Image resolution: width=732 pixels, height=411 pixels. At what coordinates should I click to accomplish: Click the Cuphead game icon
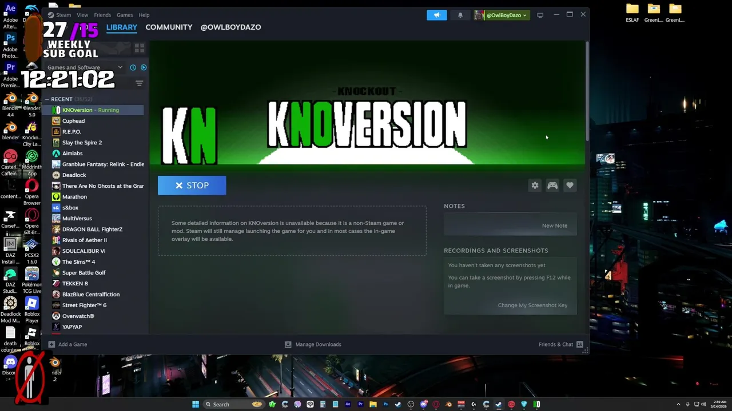point(56,121)
